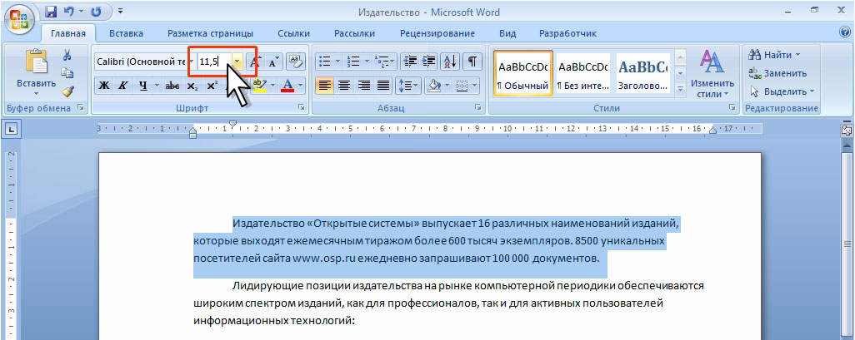855x340 pixels.
Task: Switch to the Разработчик tab
Action: (567, 33)
